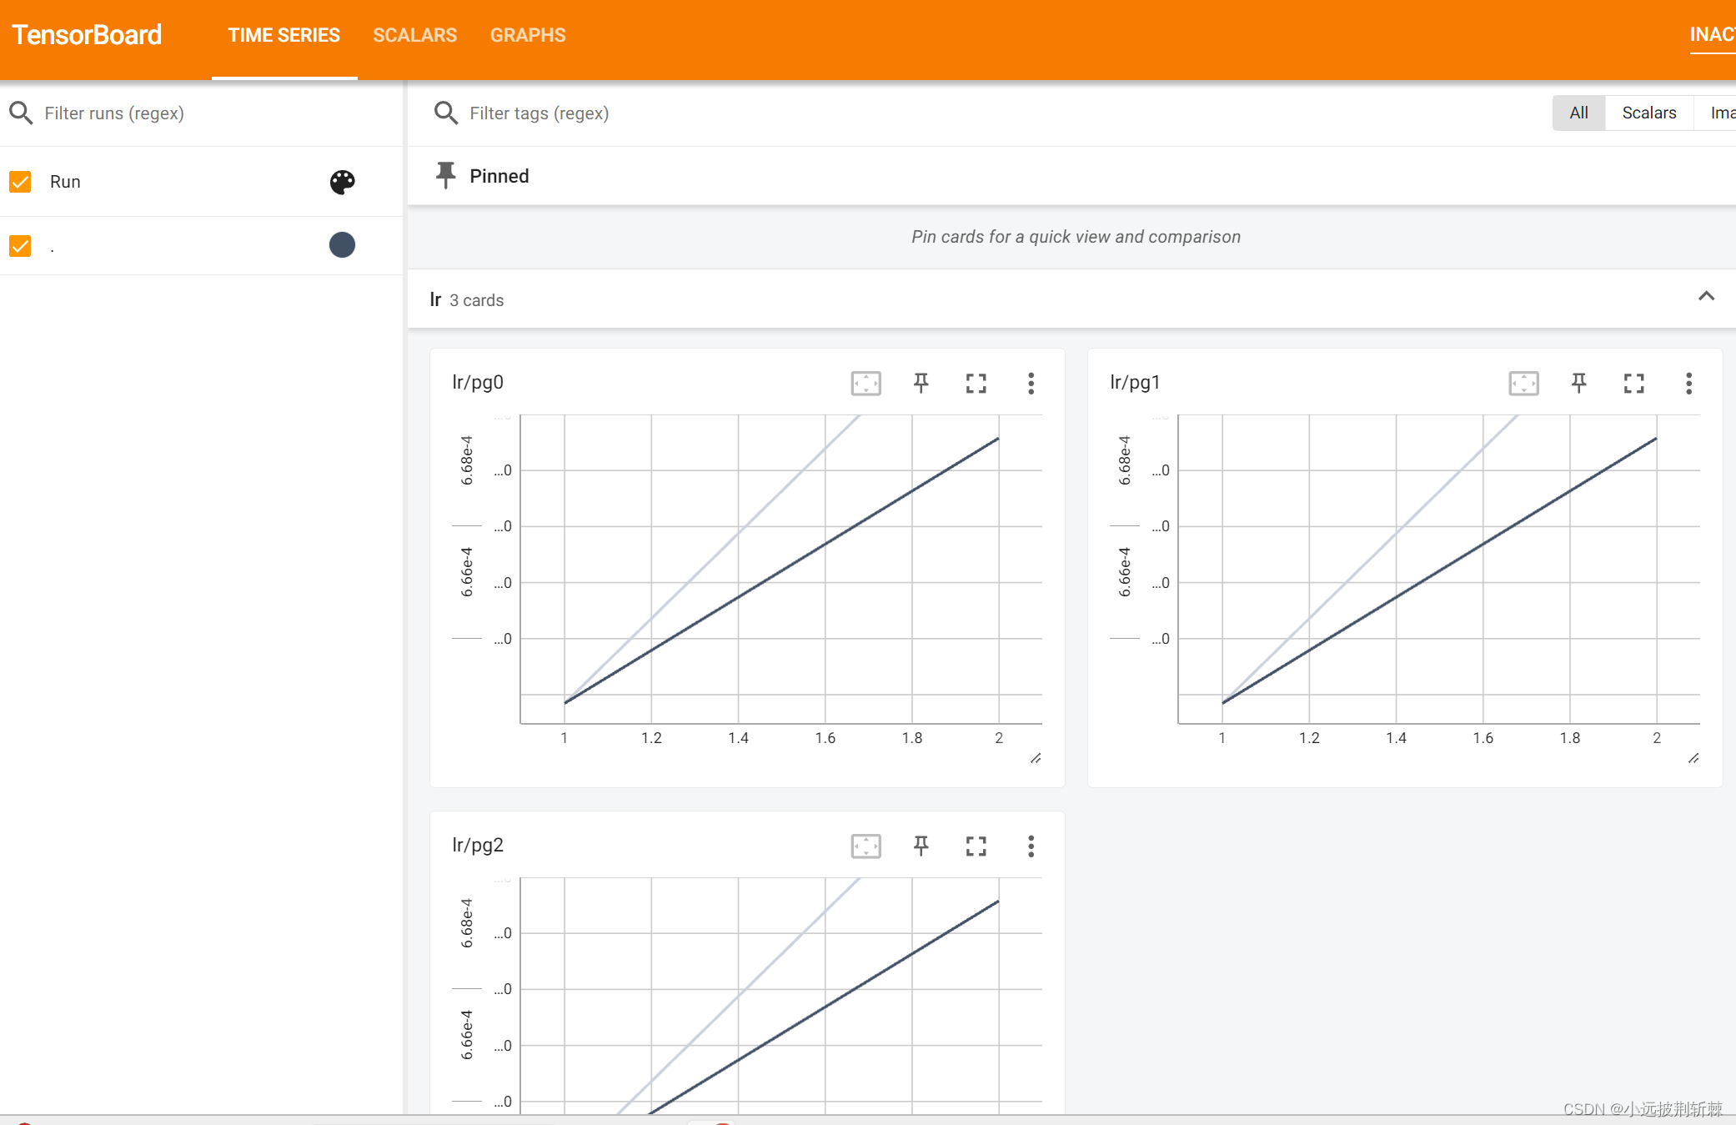This screenshot has height=1125, width=1736.
Task: Toggle the Run checkbox in sidebar
Action: point(20,181)
